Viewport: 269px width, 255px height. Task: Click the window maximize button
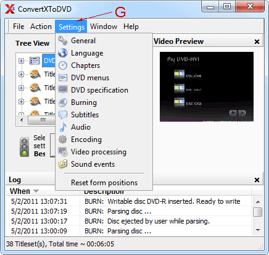tap(227, 7)
